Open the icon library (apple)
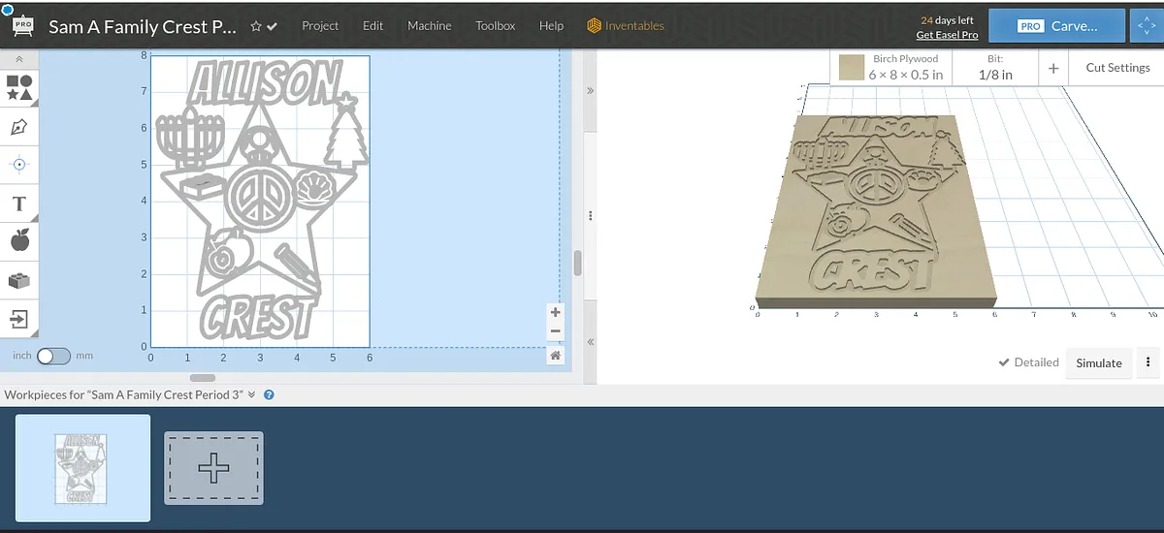 (19, 240)
